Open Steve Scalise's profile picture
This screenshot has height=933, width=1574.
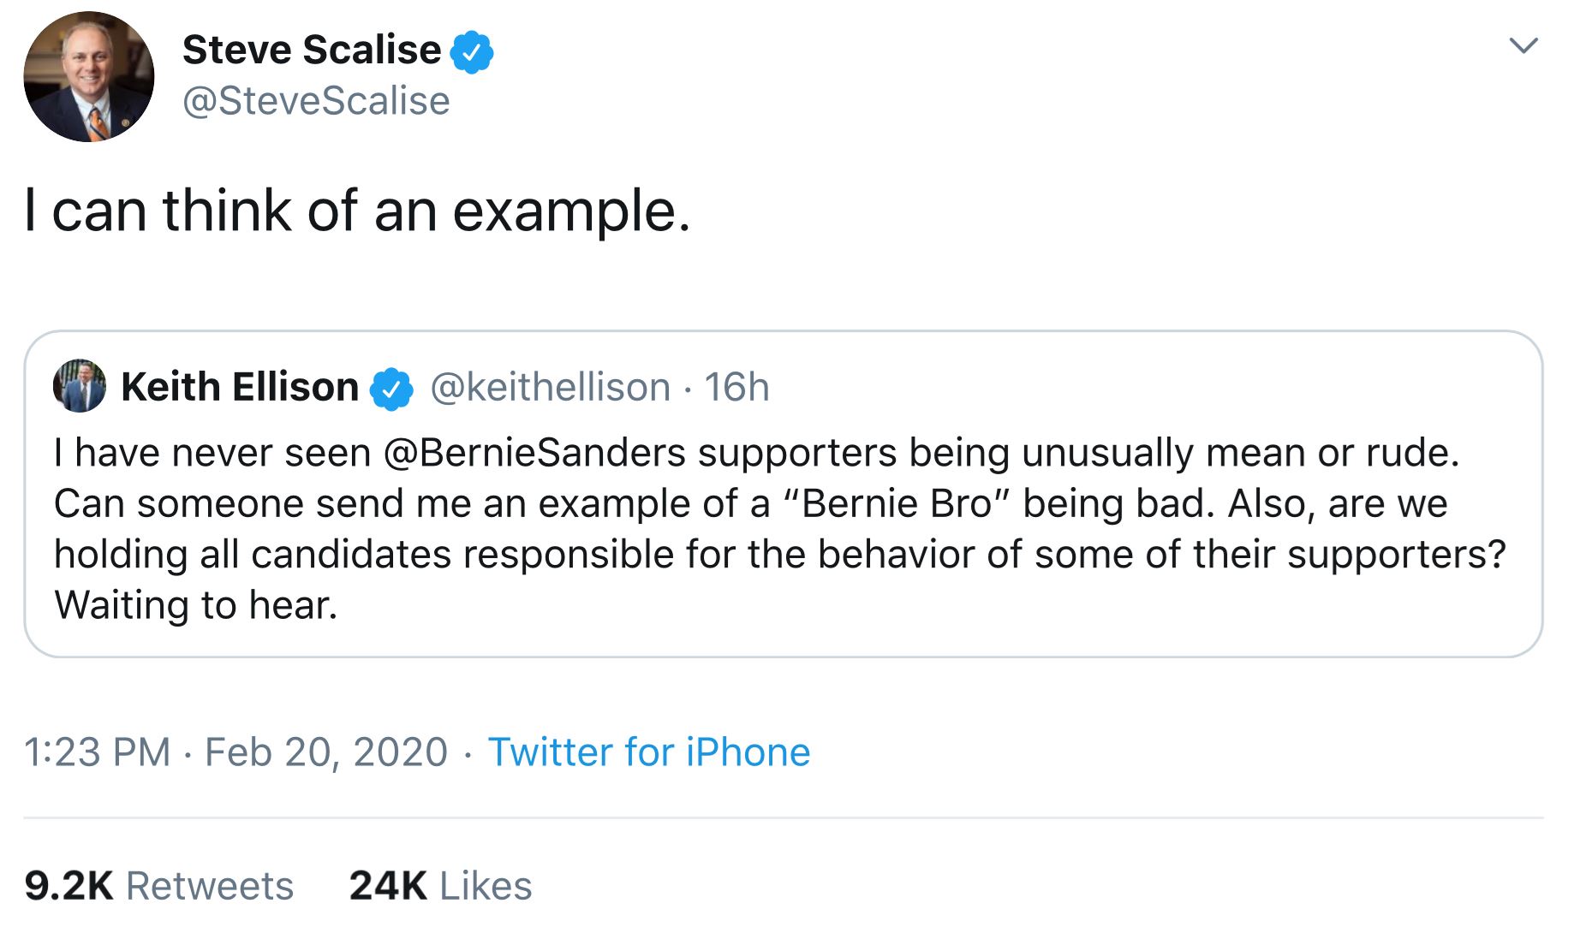[89, 77]
